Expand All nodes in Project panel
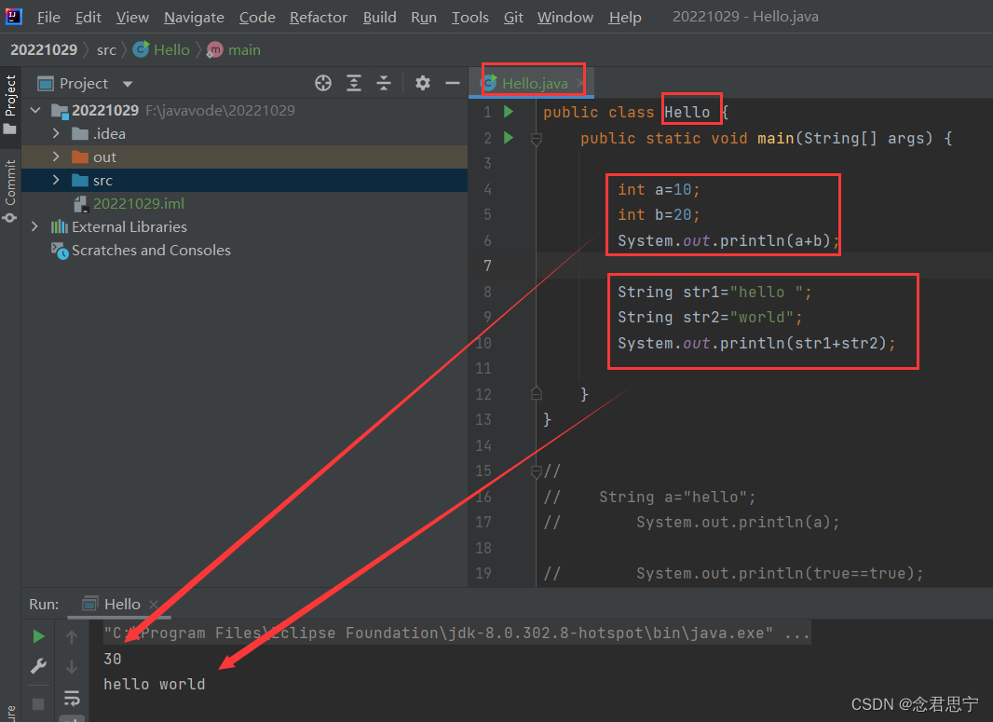The image size is (993, 722). (x=353, y=83)
